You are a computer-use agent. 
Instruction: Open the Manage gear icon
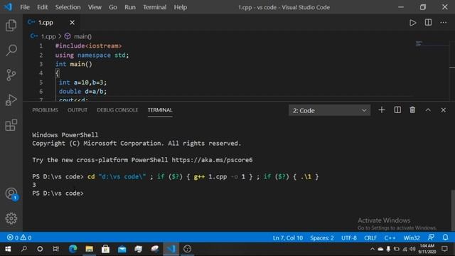click(11, 218)
